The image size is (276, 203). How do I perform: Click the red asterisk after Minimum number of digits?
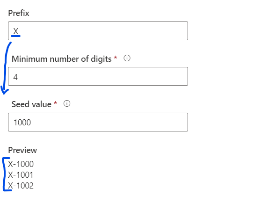pyautogui.click(x=116, y=58)
